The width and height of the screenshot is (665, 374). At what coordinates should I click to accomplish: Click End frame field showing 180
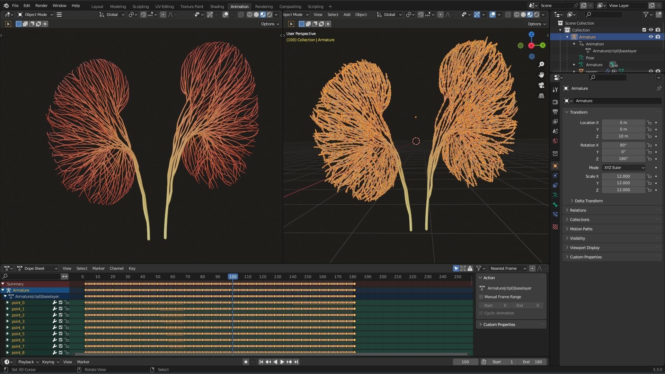[532, 362]
